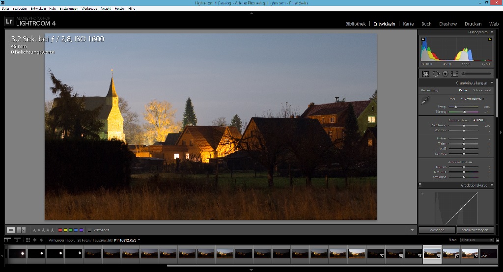This screenshot has width=503, height=272.
Task: Open the Bibliothek module
Action: tap(356, 24)
